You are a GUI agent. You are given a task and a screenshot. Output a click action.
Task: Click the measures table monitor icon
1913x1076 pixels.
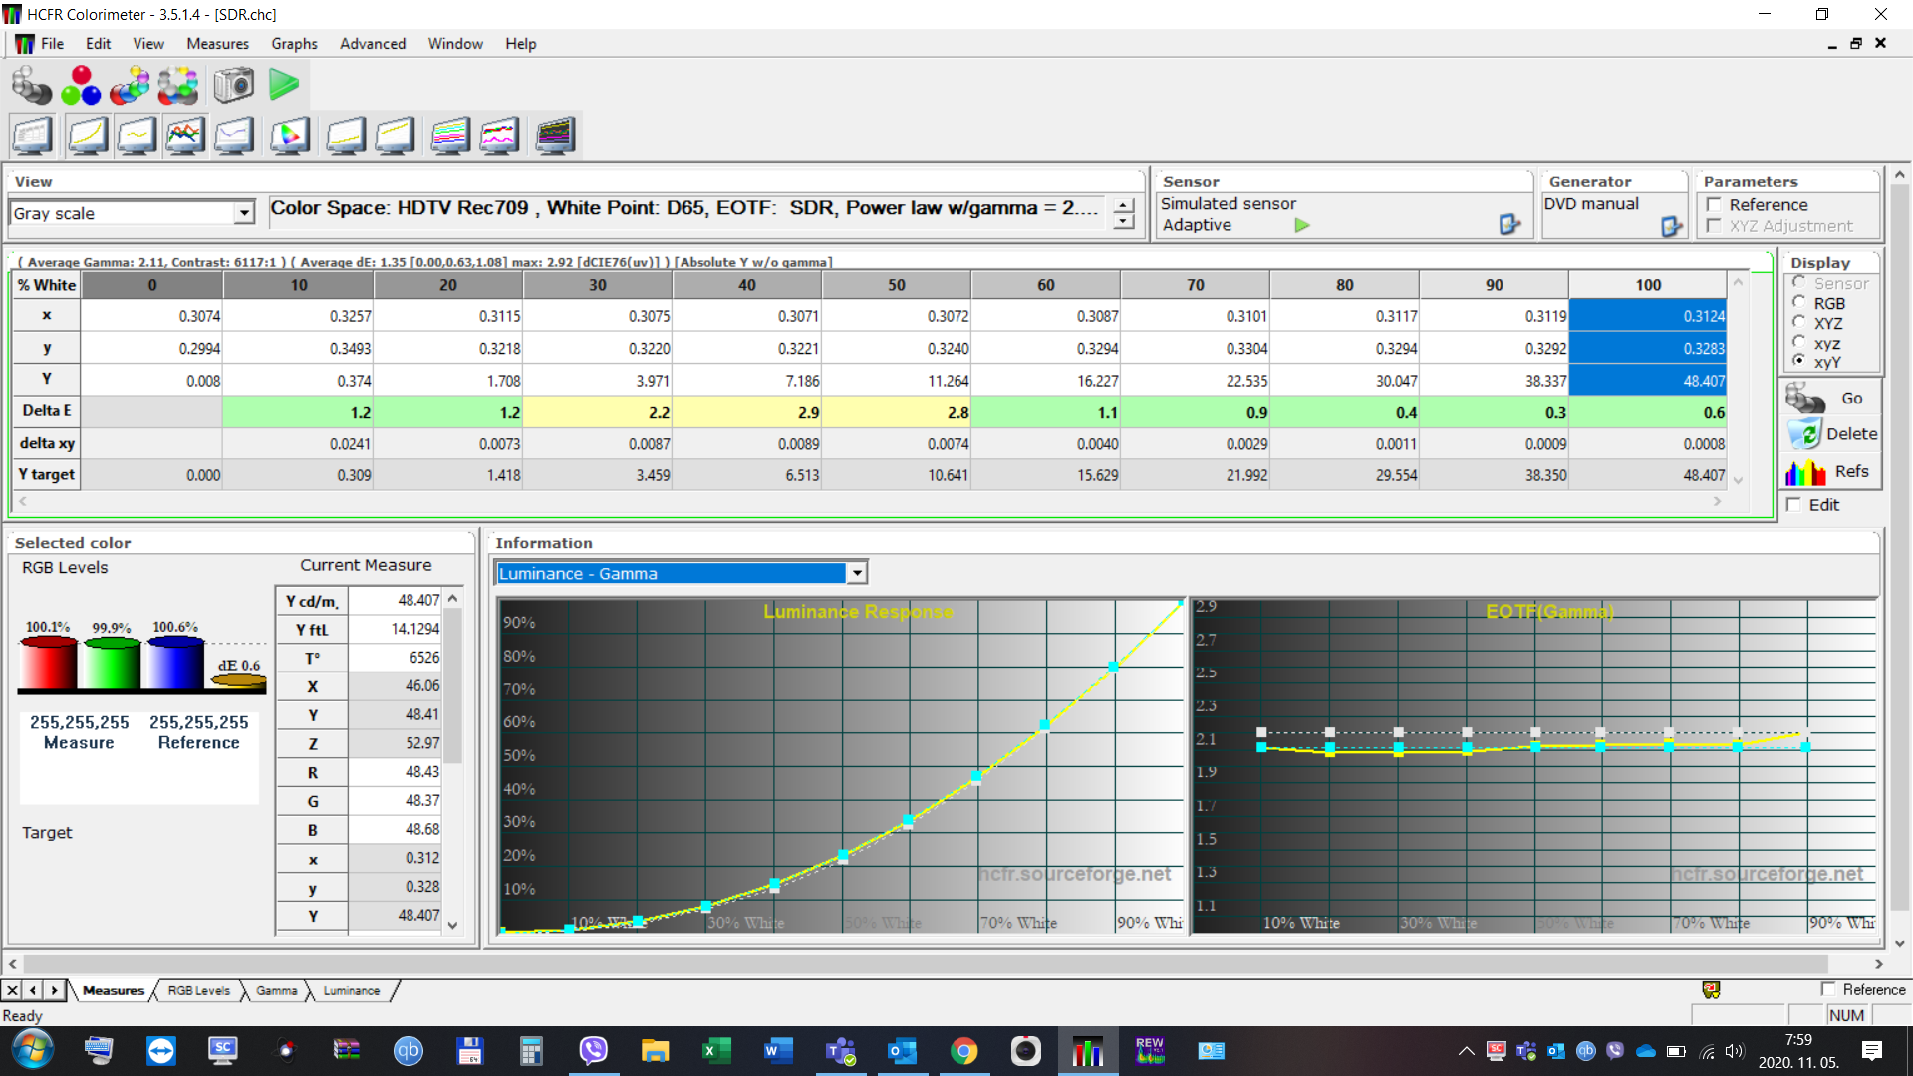(x=32, y=136)
